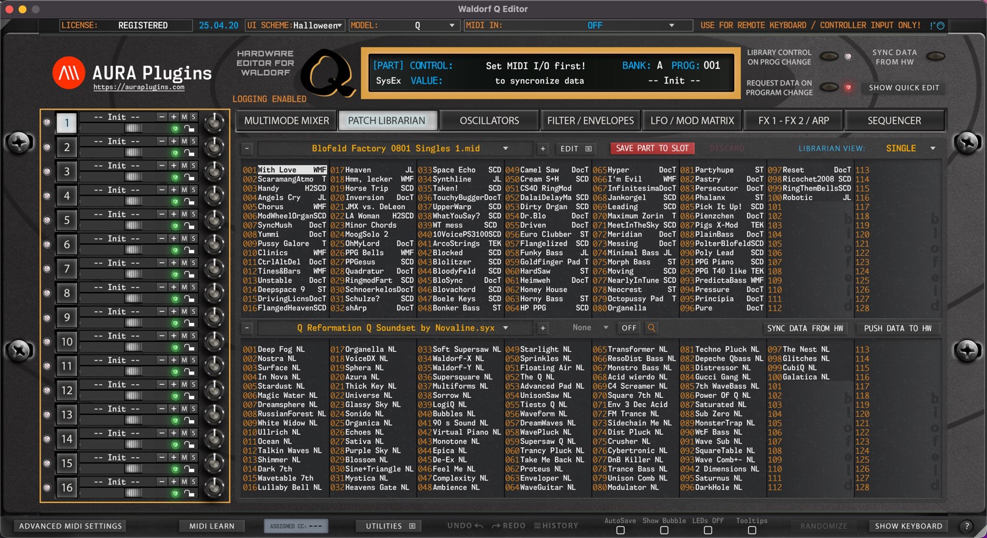Open the Edit menu button
Viewport: 987px width, 538px height.
click(576, 149)
